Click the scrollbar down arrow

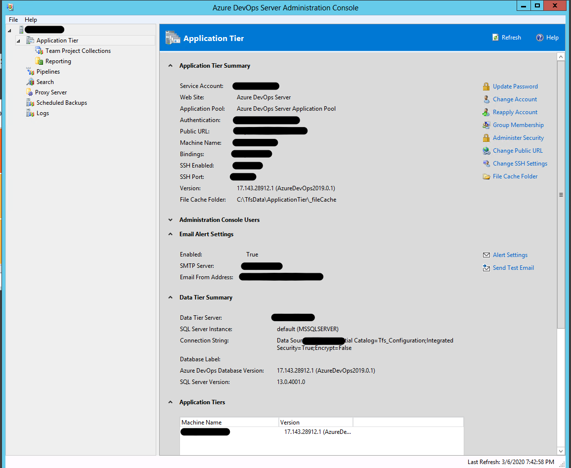(561, 451)
